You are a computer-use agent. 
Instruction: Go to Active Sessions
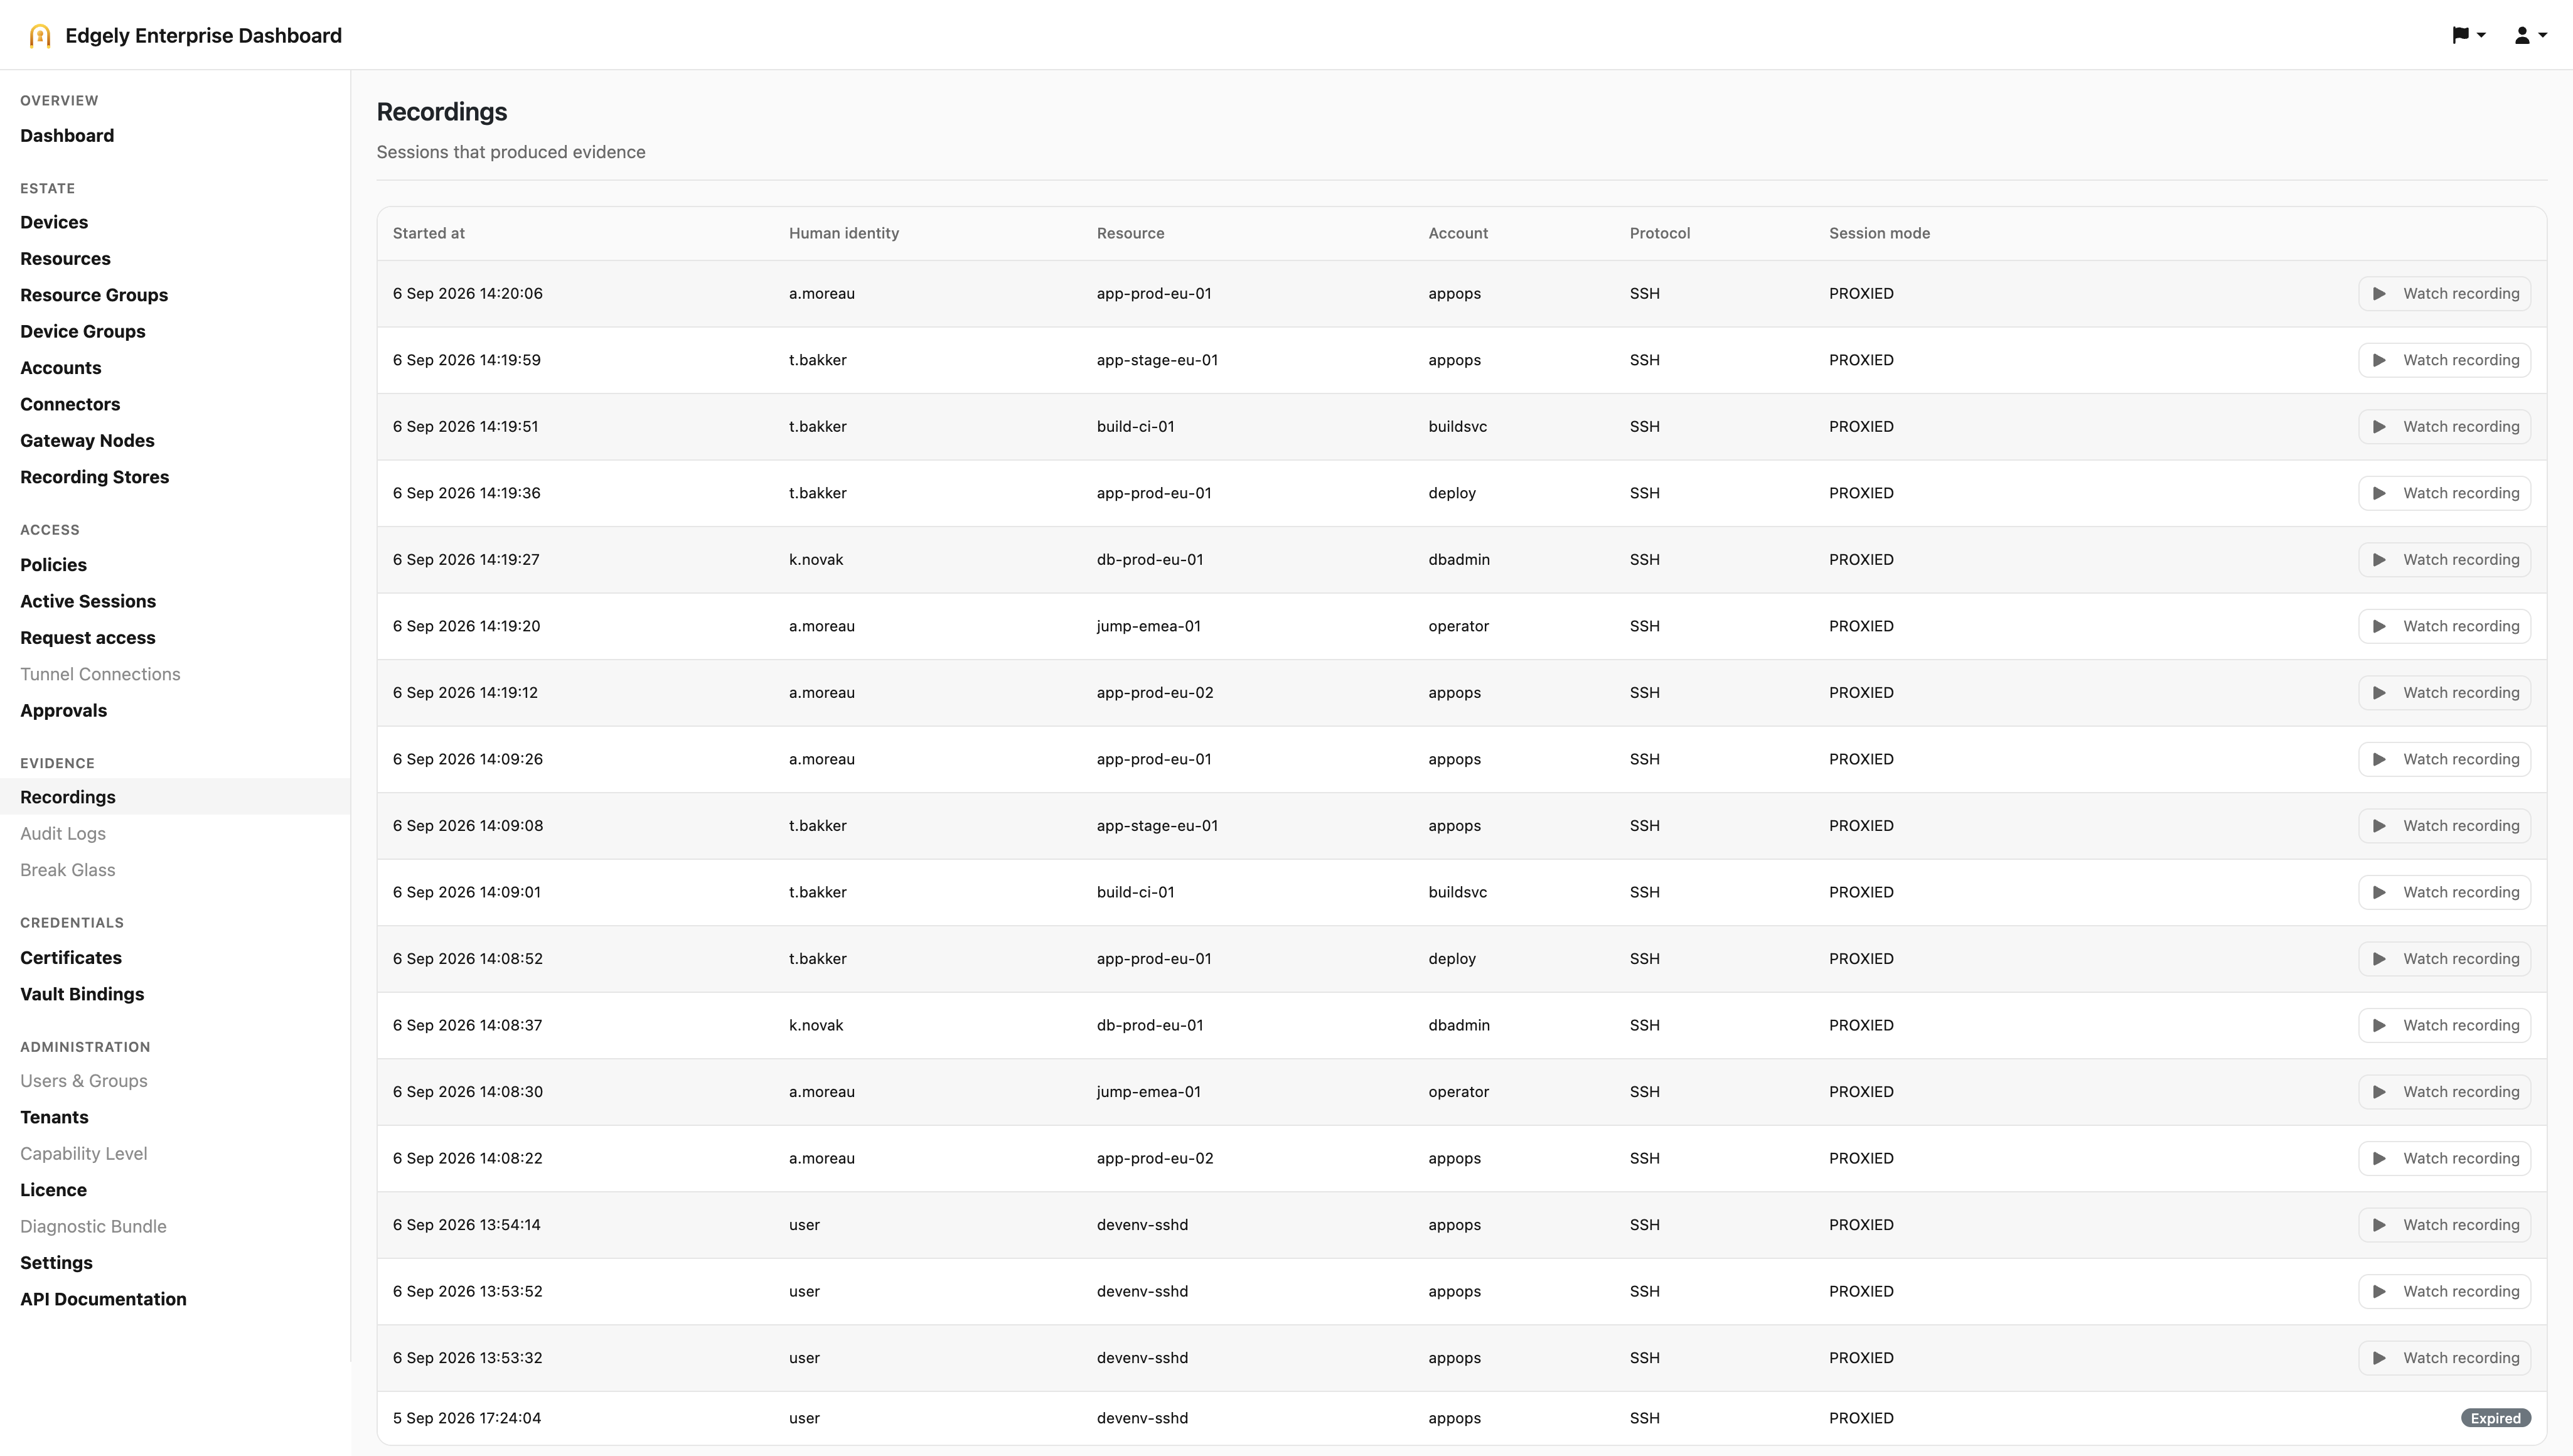click(88, 601)
